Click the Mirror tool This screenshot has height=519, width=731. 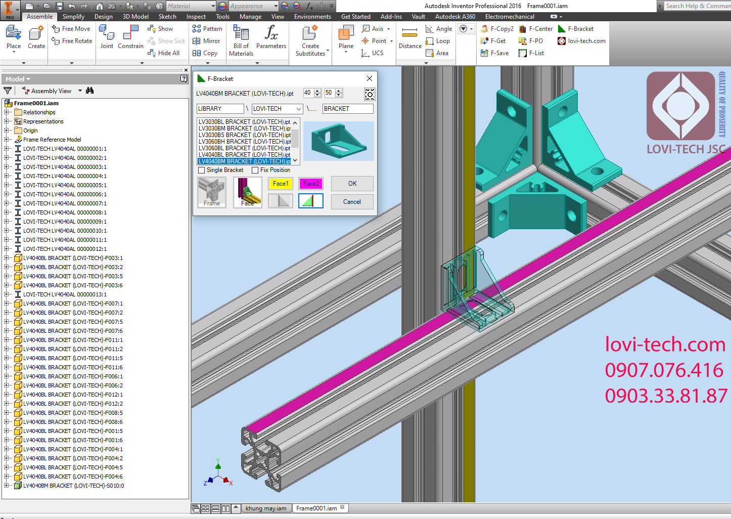pos(206,41)
